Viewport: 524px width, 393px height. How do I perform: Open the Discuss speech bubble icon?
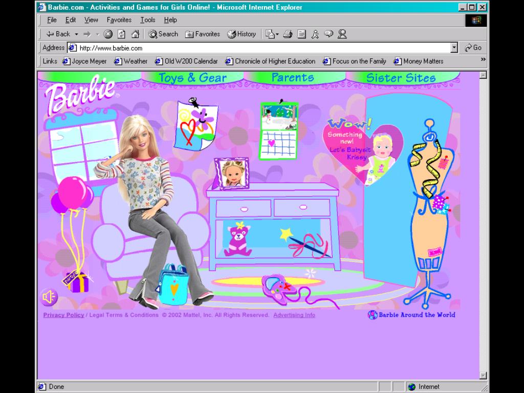tap(329, 34)
